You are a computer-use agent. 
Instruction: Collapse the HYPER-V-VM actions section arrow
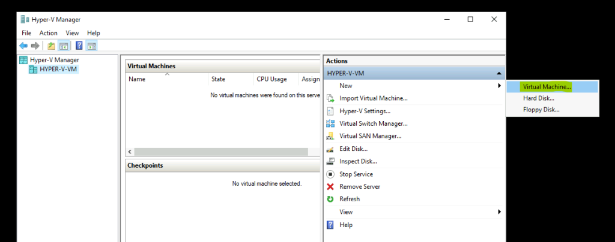click(x=498, y=73)
